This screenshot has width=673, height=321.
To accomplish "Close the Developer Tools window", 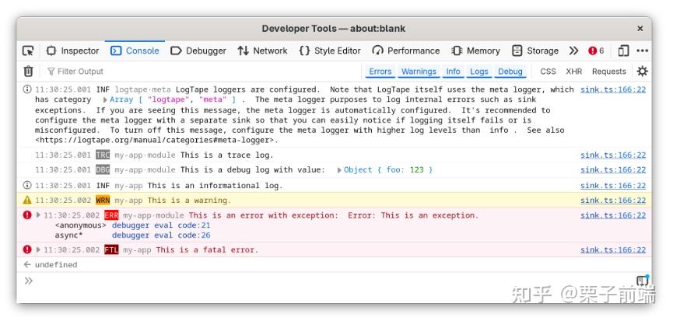I will 640,29.
